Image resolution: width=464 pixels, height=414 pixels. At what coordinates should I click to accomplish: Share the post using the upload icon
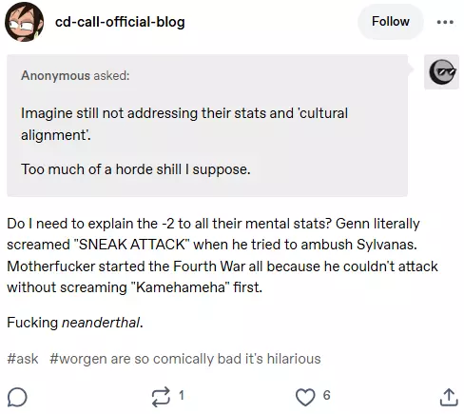point(449,397)
